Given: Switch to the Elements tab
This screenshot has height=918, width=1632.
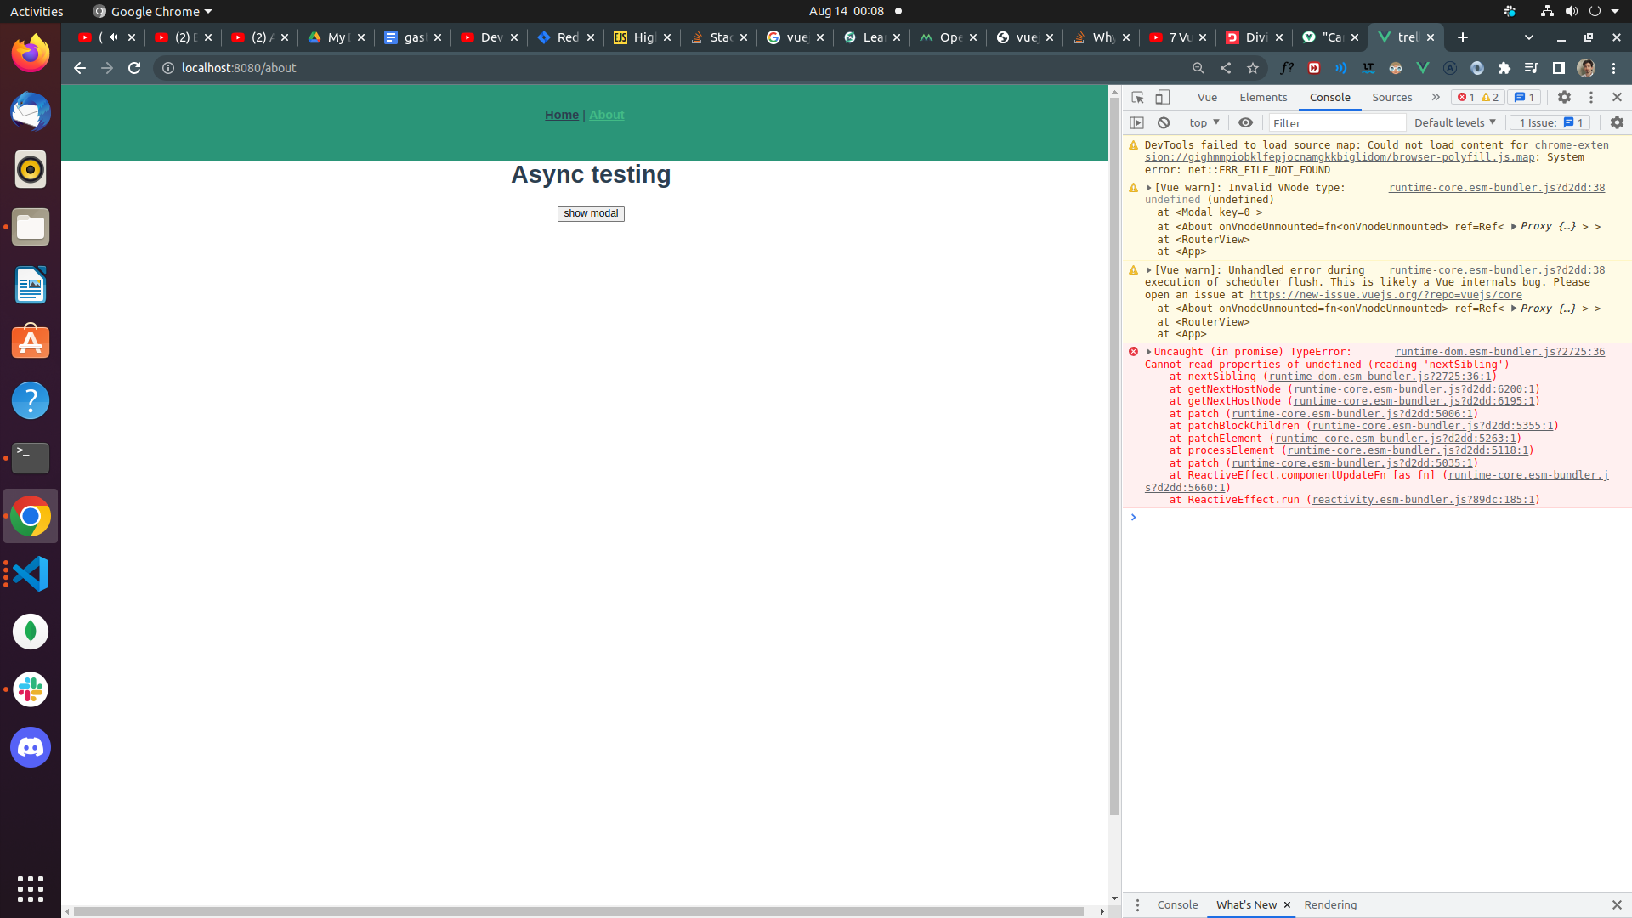Looking at the screenshot, I should [1263, 97].
